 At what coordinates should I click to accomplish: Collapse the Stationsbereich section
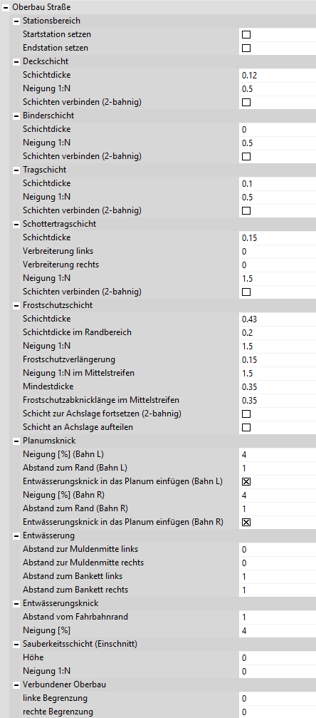pyautogui.click(x=16, y=21)
